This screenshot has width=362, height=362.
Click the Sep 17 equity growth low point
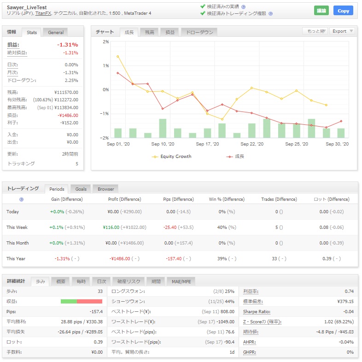pos(222,119)
